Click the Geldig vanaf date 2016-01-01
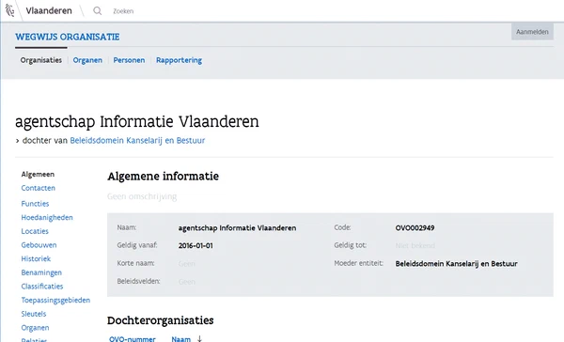The height and width of the screenshot is (342, 564). point(196,245)
